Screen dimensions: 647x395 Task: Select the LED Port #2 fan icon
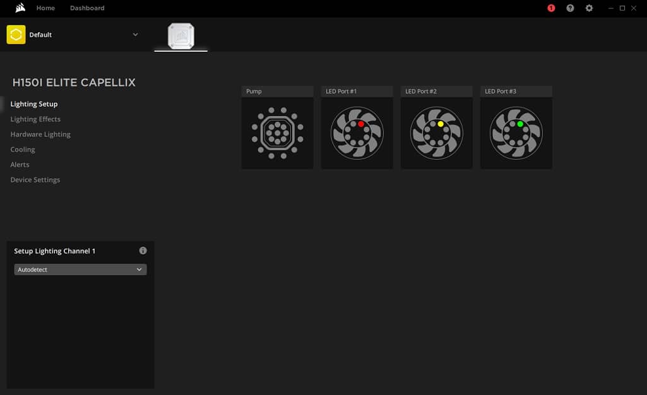[436, 133]
